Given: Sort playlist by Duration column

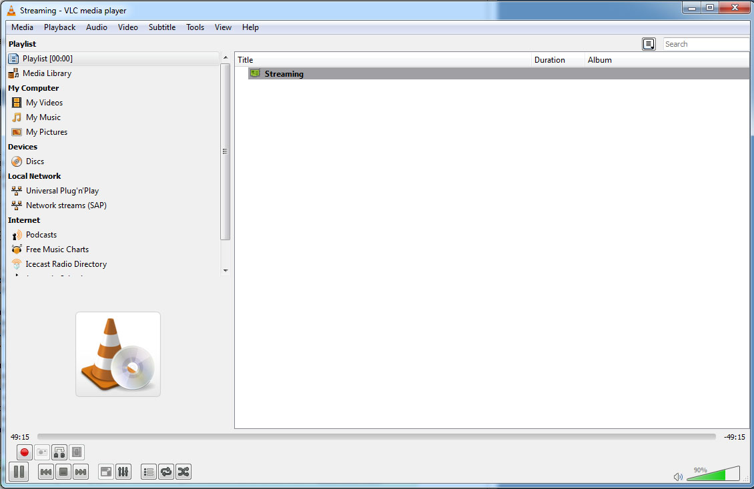Looking at the screenshot, I should click(x=558, y=59).
